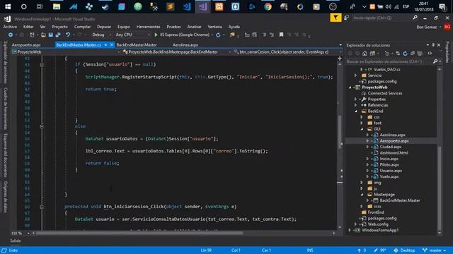
Task: Switch to the Aerolinea.aspx editor tab
Action: point(185,45)
